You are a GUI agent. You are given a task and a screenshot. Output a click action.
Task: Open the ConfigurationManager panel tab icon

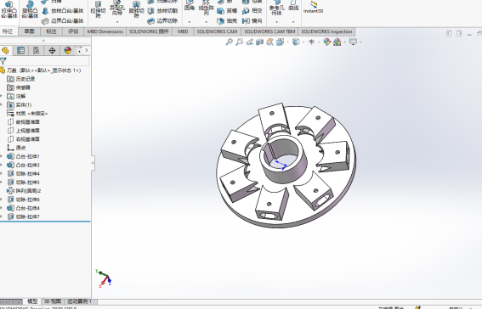[37, 51]
